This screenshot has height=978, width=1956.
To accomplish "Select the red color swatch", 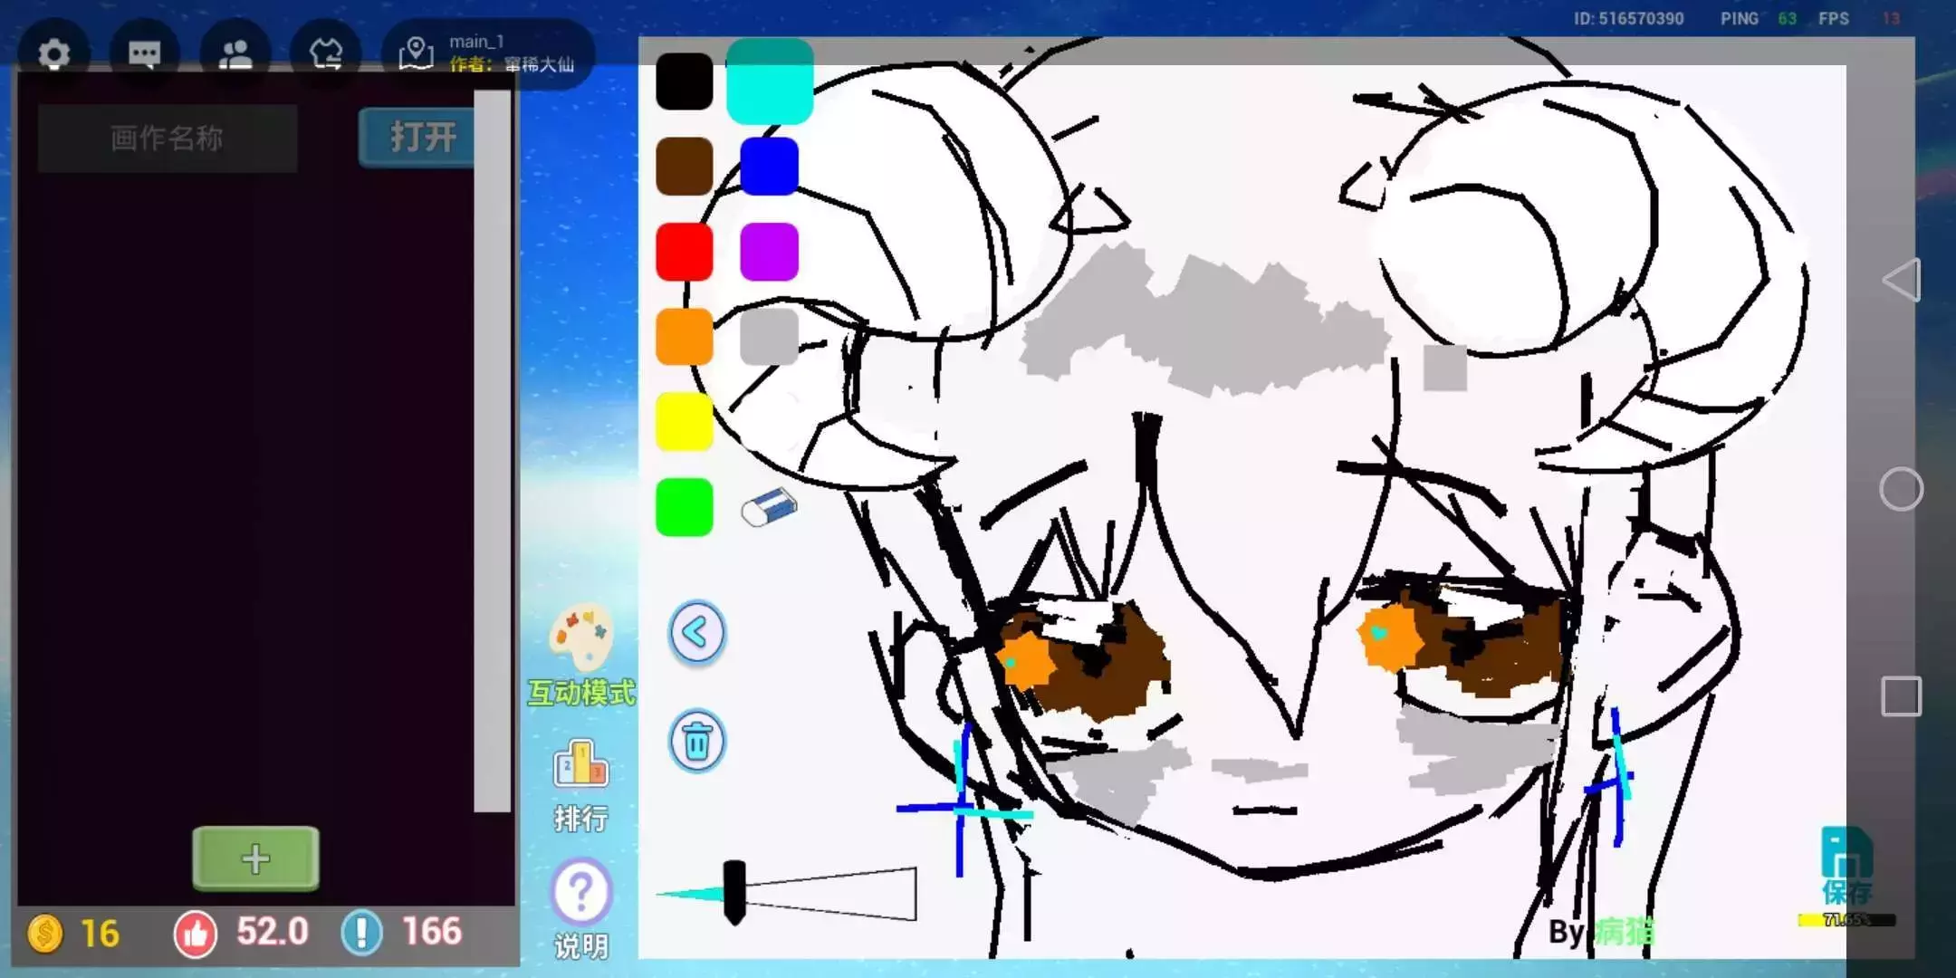I will [x=684, y=252].
